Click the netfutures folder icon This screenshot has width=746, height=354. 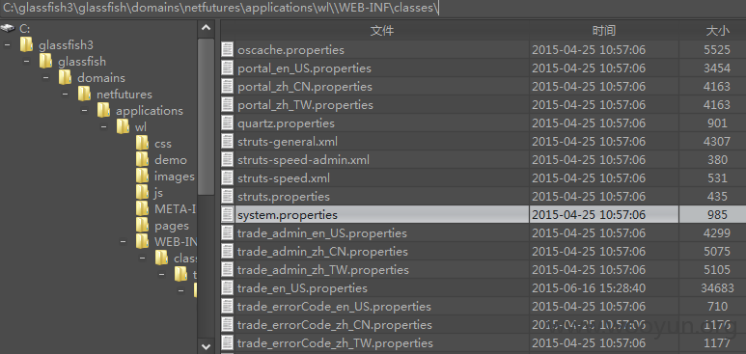point(84,94)
